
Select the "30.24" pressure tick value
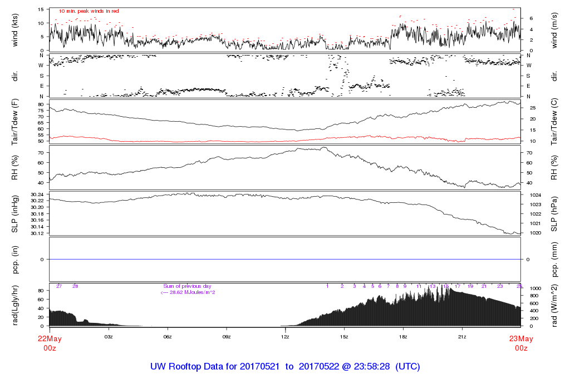click(x=37, y=194)
